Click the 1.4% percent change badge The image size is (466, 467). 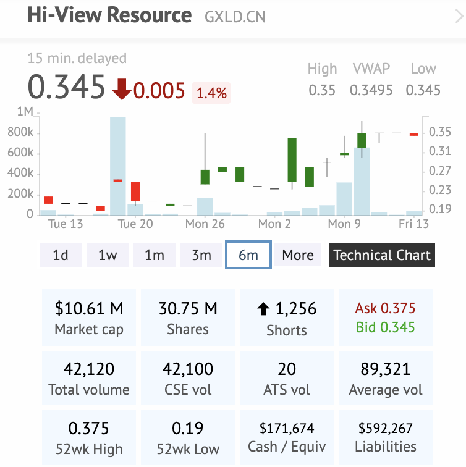211,93
